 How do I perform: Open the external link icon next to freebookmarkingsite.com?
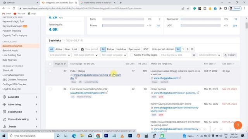[107, 93]
